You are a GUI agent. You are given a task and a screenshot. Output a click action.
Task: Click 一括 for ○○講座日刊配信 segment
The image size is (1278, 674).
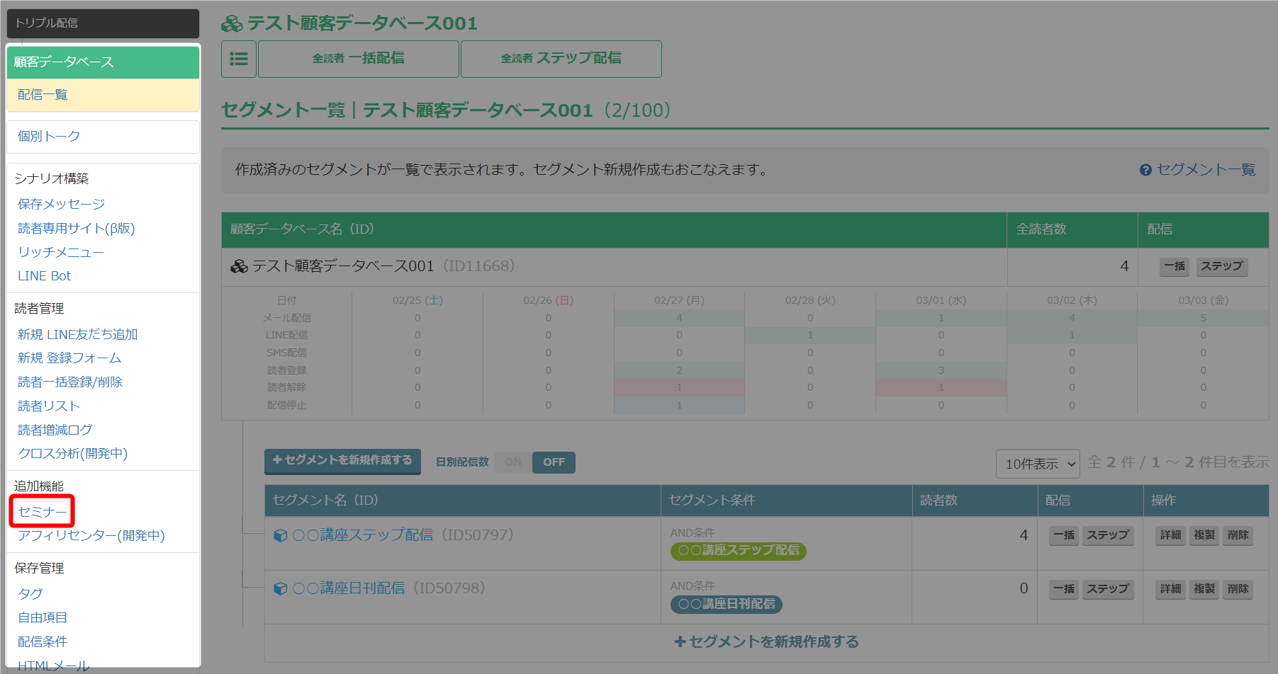click(x=1064, y=590)
